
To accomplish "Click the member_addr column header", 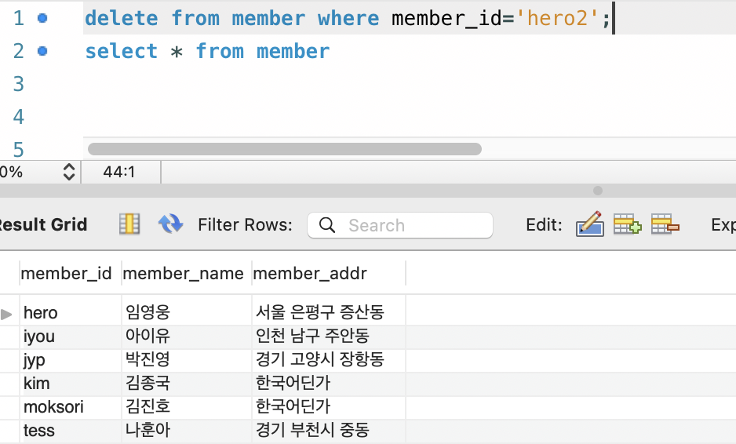I will coord(329,273).
